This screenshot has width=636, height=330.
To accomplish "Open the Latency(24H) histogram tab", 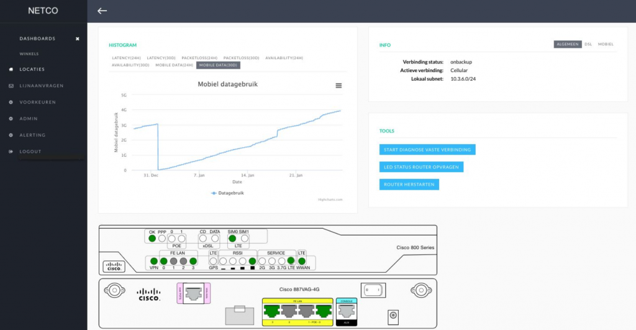I will 127,58.
